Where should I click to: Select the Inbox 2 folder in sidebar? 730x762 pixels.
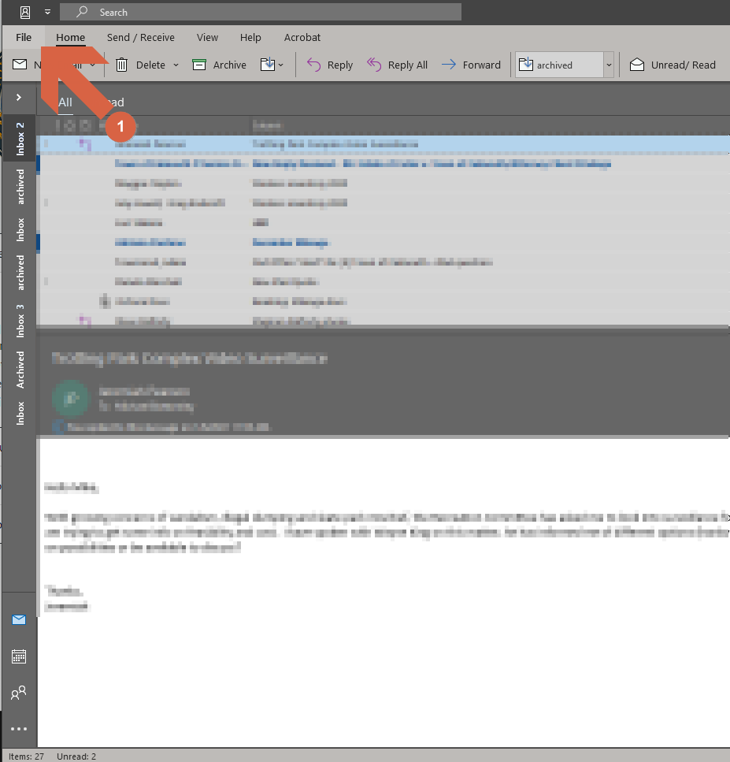click(x=20, y=139)
